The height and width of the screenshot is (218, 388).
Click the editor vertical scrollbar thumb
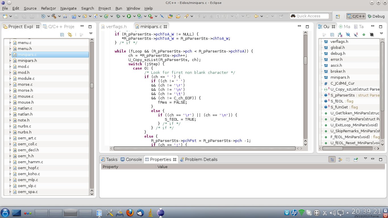[x=305, y=60]
